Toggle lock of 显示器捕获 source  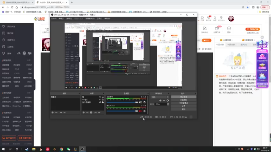click(x=103, y=102)
